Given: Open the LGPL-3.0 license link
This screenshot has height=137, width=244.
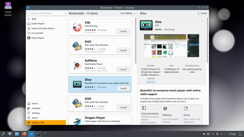Looking at the screenshot, I should [x=151, y=82].
